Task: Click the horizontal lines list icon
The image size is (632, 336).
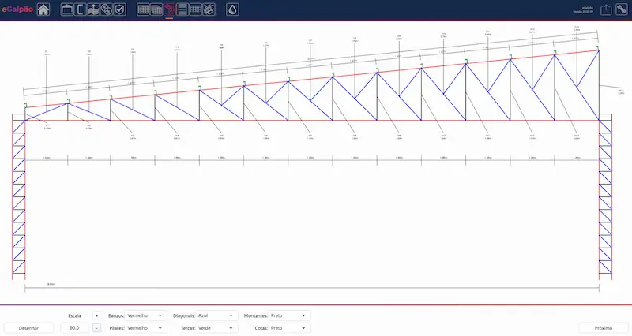Action: (182, 9)
